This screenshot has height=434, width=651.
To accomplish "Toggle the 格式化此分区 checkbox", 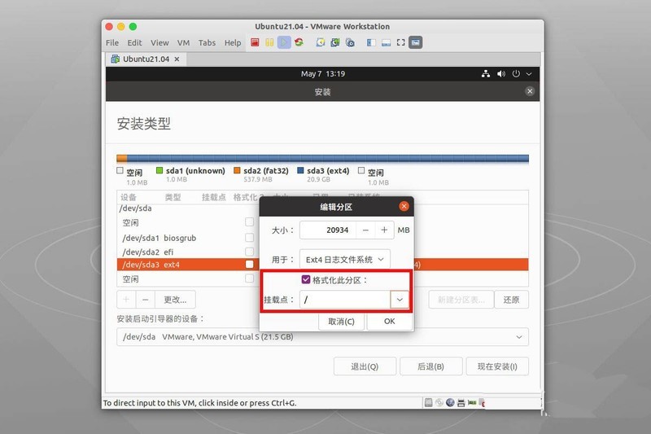I will pyautogui.click(x=306, y=280).
